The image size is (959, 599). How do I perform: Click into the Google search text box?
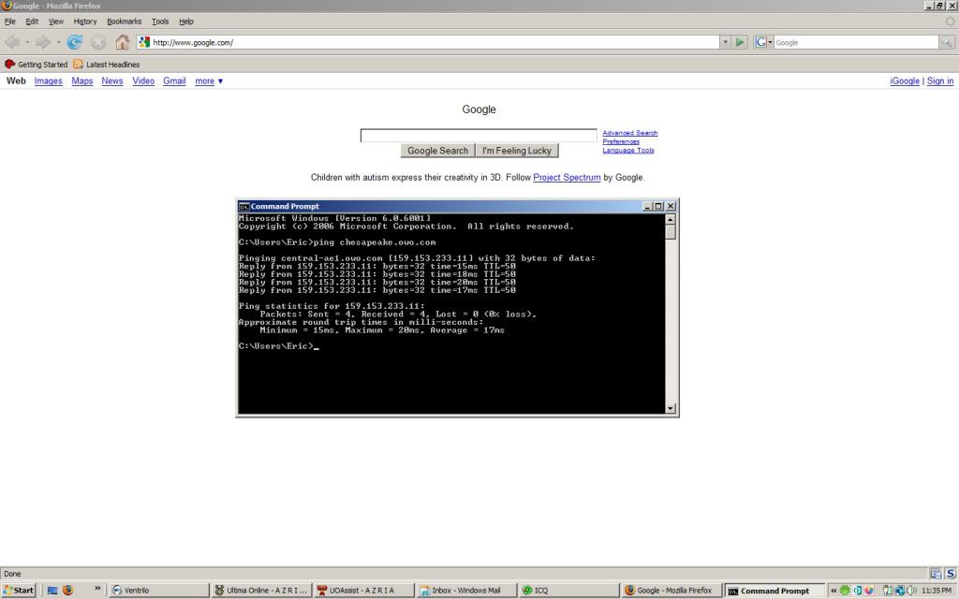point(479,135)
